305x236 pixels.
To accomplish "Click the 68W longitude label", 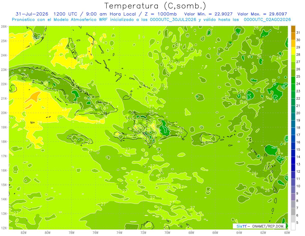I will click(191, 232).
